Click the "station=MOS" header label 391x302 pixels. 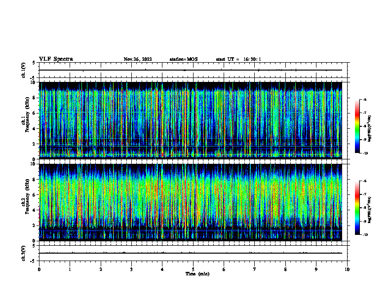click(184, 59)
